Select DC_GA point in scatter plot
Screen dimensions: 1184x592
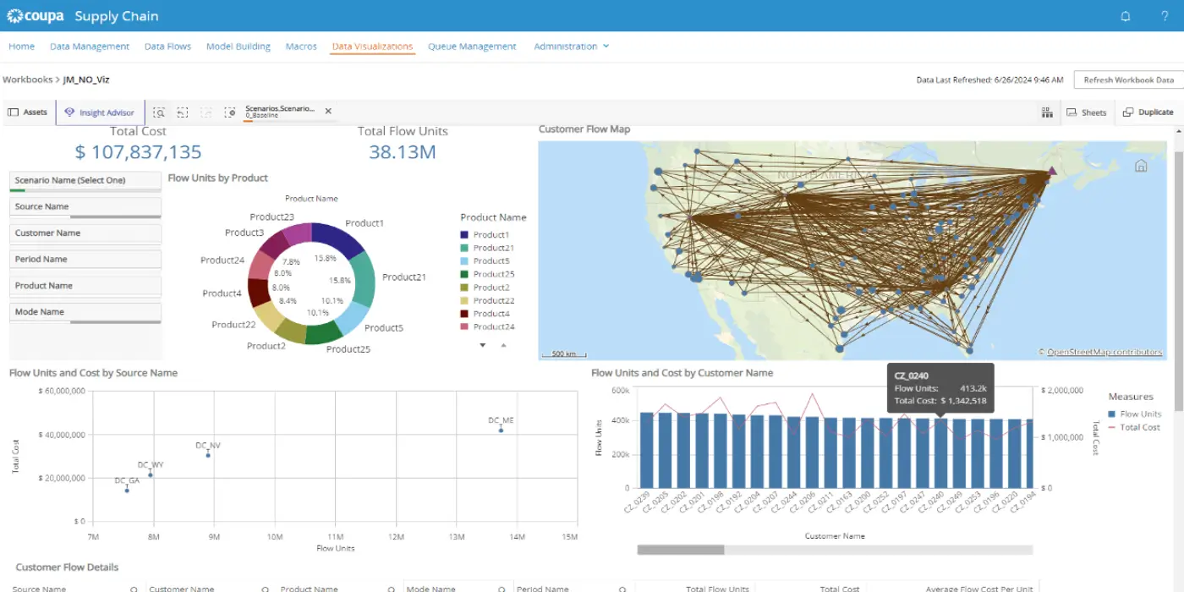pos(127,490)
